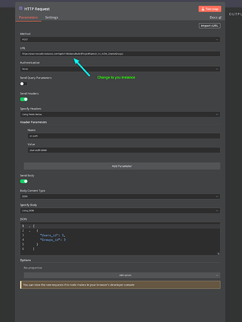
Task: Open Specify Headers dropdown
Action: (x=120, y=115)
